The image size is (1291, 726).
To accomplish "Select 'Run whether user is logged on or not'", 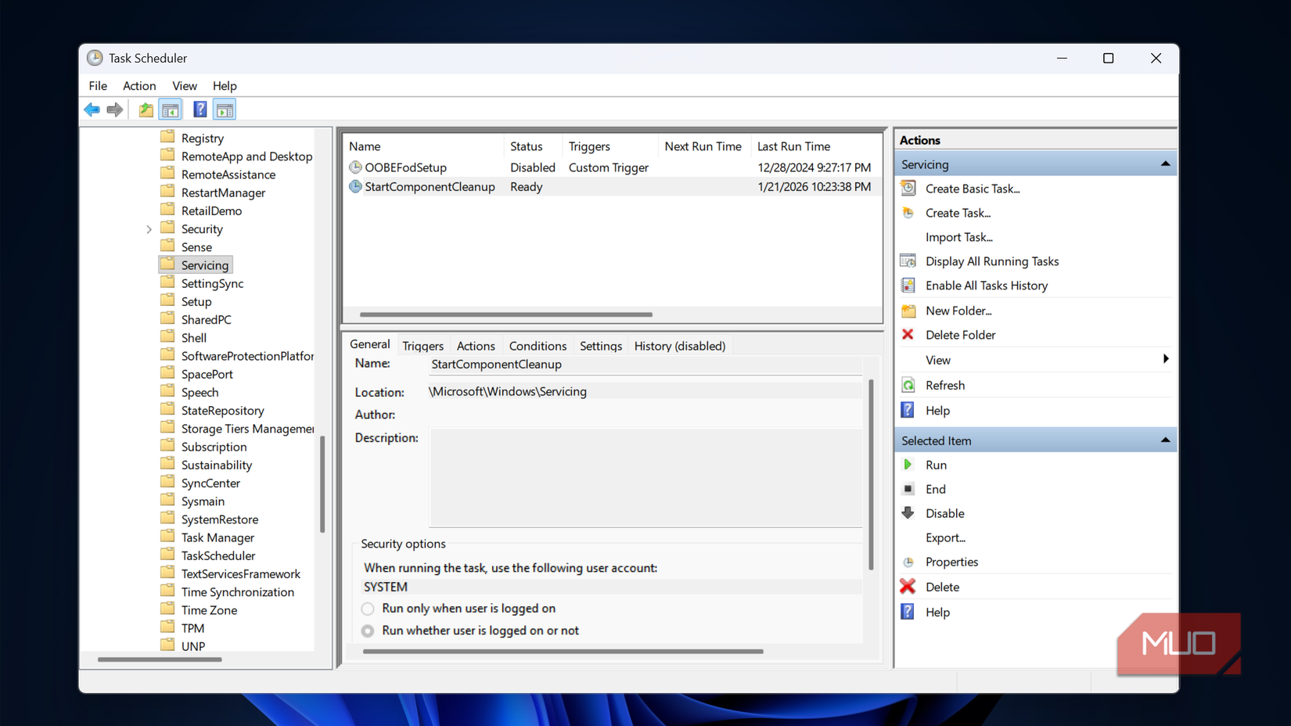I will coord(368,631).
